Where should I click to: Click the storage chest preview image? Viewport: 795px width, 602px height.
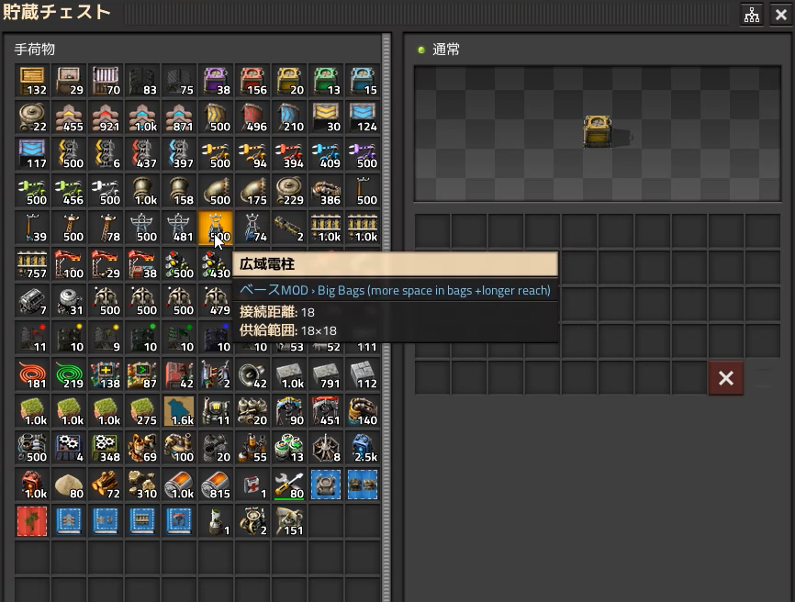598,132
